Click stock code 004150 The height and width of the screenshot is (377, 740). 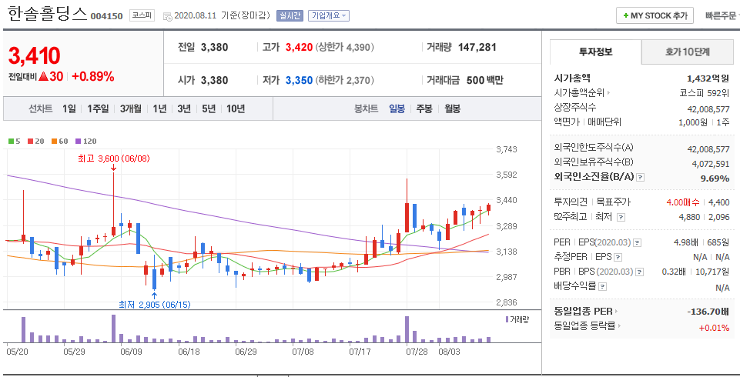tap(107, 16)
